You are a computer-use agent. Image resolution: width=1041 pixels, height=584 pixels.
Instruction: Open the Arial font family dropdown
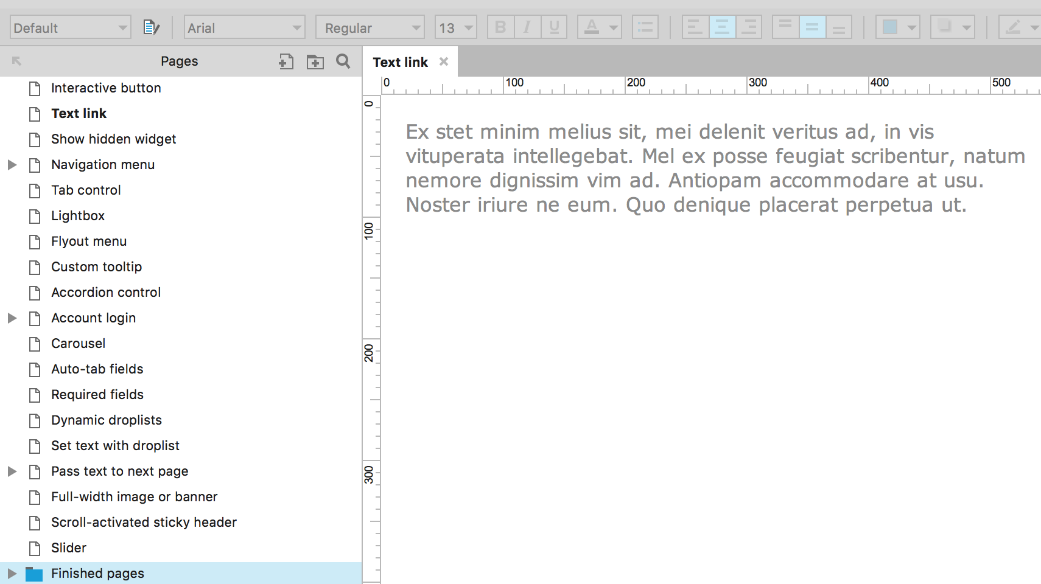click(x=245, y=27)
